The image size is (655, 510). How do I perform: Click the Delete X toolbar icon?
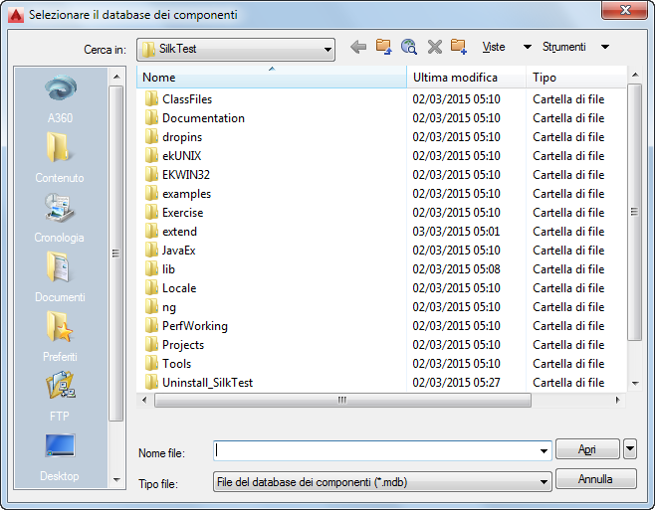[x=434, y=47]
